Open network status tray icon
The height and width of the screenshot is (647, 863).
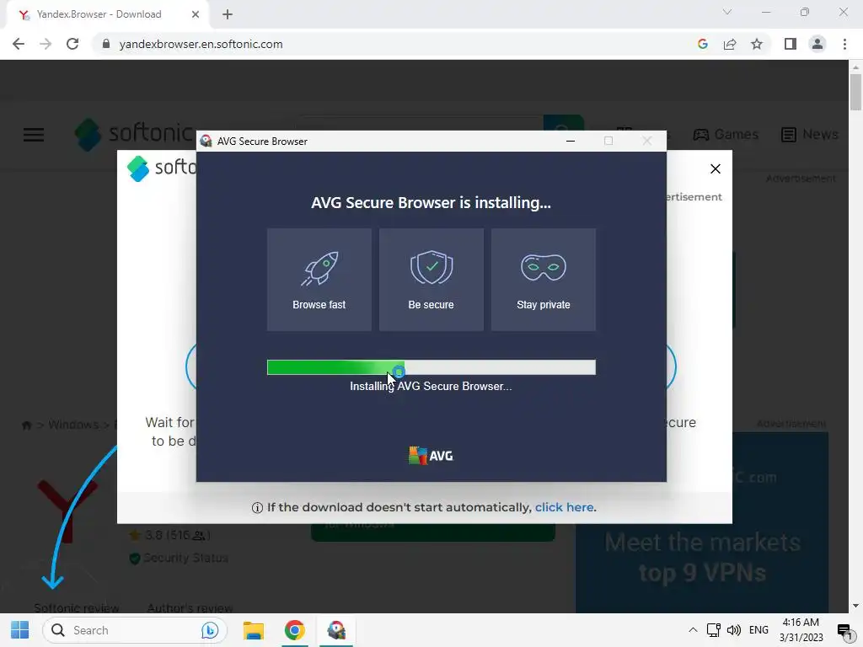[713, 630]
